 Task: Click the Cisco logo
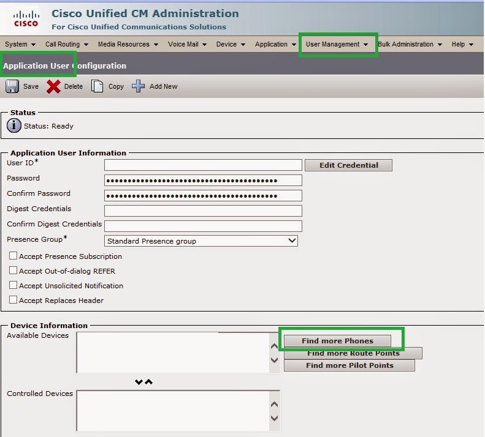[26, 19]
